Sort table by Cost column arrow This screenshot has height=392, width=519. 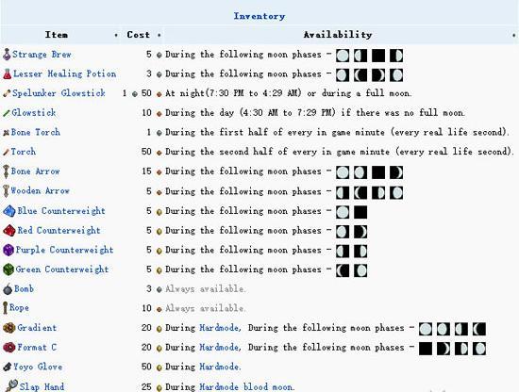click(159, 35)
